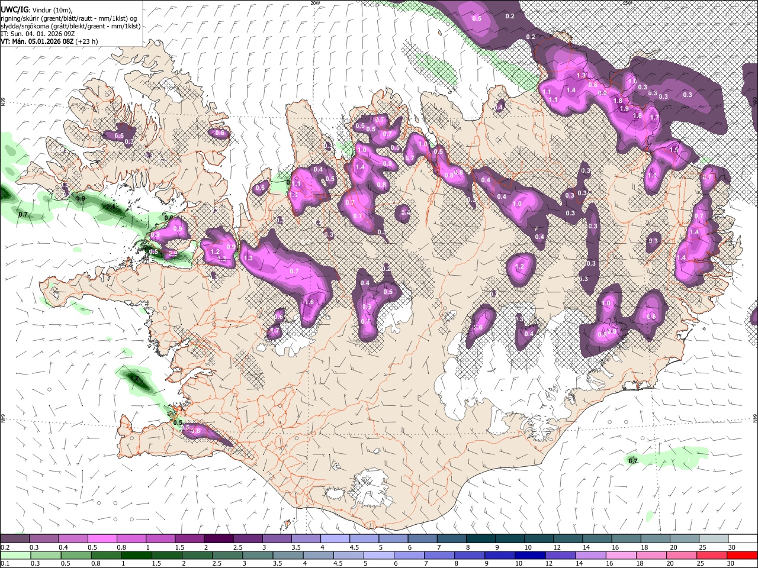
Task: Click the '1.6' snowfall value on the map
Action: pyautogui.click(x=309, y=302)
